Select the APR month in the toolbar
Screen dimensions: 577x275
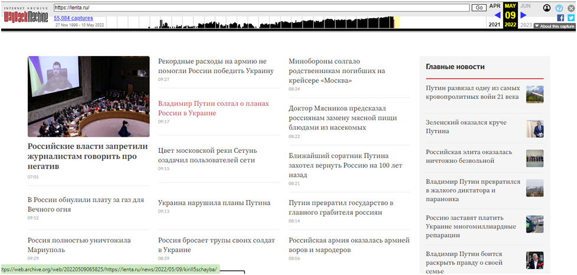pyautogui.click(x=495, y=6)
